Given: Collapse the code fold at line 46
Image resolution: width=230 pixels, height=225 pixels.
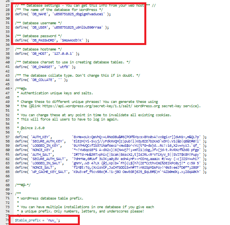Looking at the screenshot, I should (11, 88).
